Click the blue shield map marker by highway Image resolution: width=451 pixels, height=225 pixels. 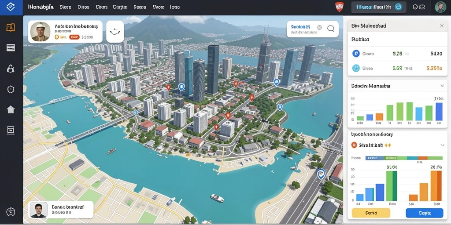coord(321,174)
